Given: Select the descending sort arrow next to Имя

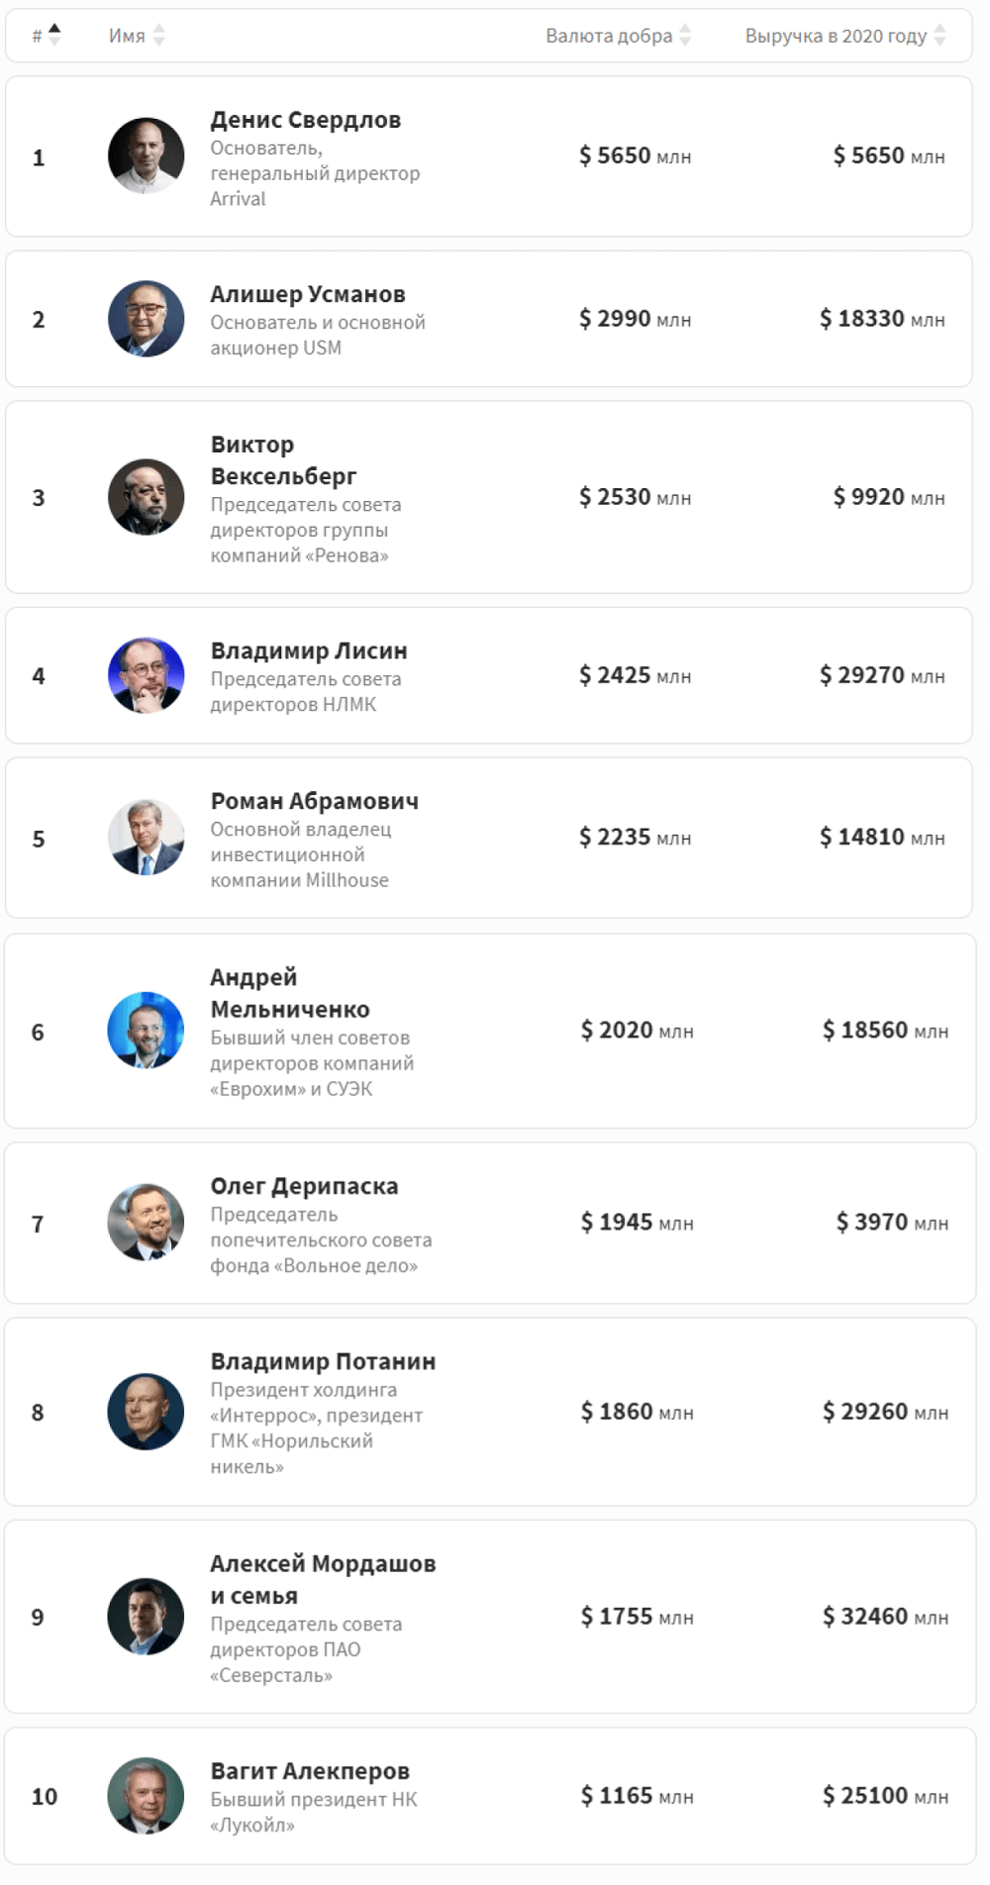Looking at the screenshot, I should pyautogui.click(x=158, y=41).
